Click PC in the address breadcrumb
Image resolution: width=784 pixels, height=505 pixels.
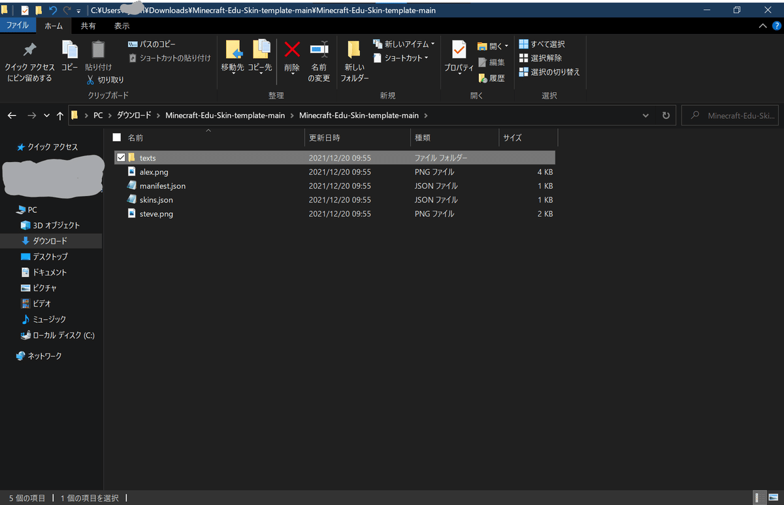[98, 116]
